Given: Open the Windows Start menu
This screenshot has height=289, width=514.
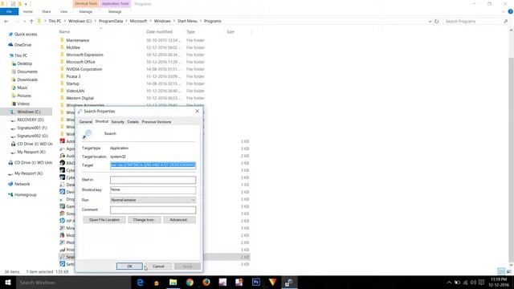Looking at the screenshot, I should click(8, 283).
